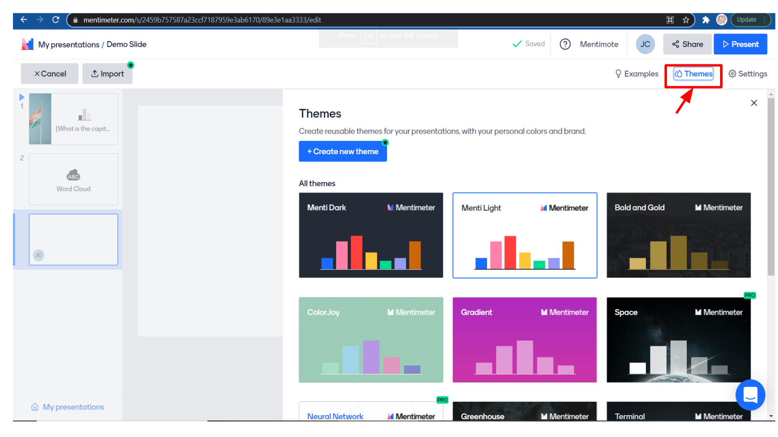Select the Menti Dark theme
Screen dimensions: 778x437
371,235
